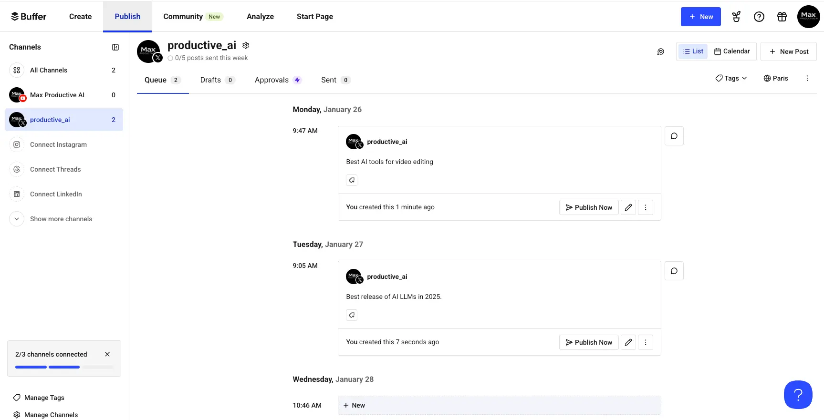The image size is (824, 420).
Task: Open the gift rewards icon
Action: click(782, 17)
